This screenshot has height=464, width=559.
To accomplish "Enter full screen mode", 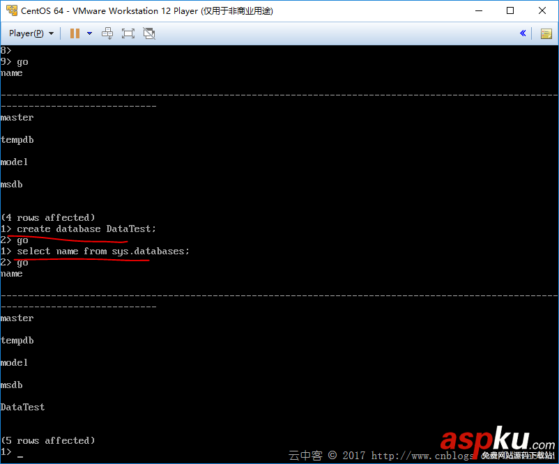I will point(128,33).
